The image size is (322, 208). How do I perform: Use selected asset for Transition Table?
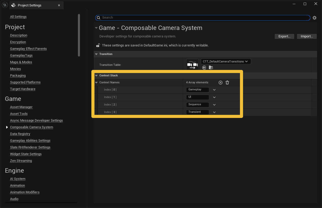(x=204, y=68)
